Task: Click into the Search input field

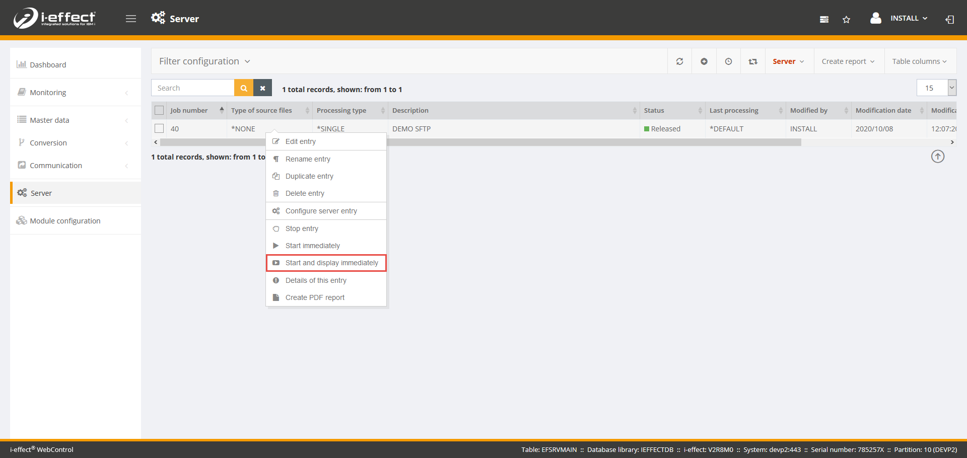Action: pos(193,88)
